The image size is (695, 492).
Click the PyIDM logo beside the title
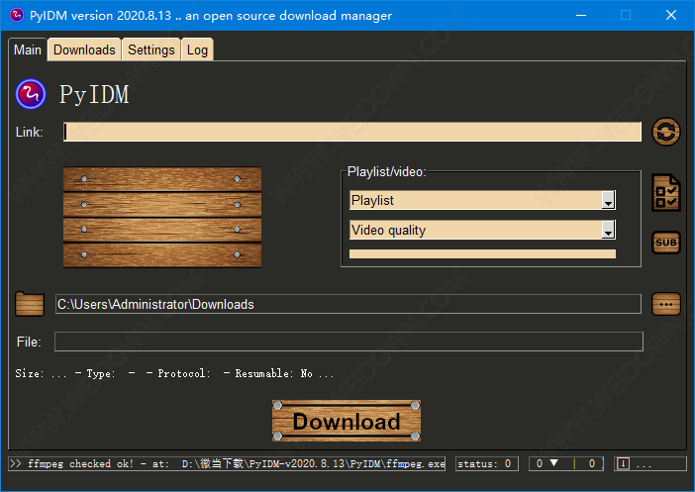[31, 94]
